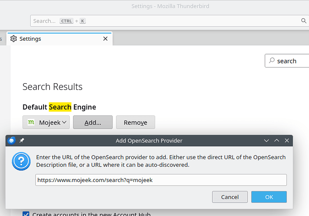Click the 'Add OpenSearch Provider' dialog title
This screenshot has width=309, height=216.
click(149, 141)
